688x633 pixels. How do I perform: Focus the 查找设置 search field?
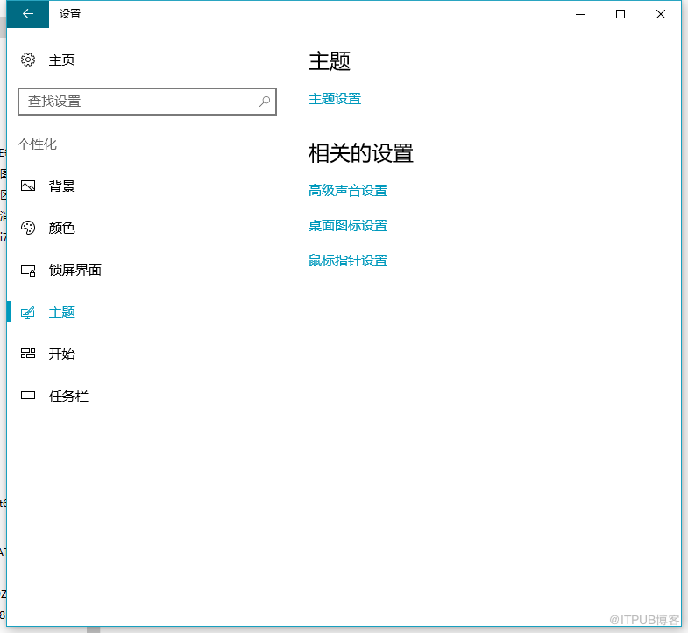tap(138, 102)
